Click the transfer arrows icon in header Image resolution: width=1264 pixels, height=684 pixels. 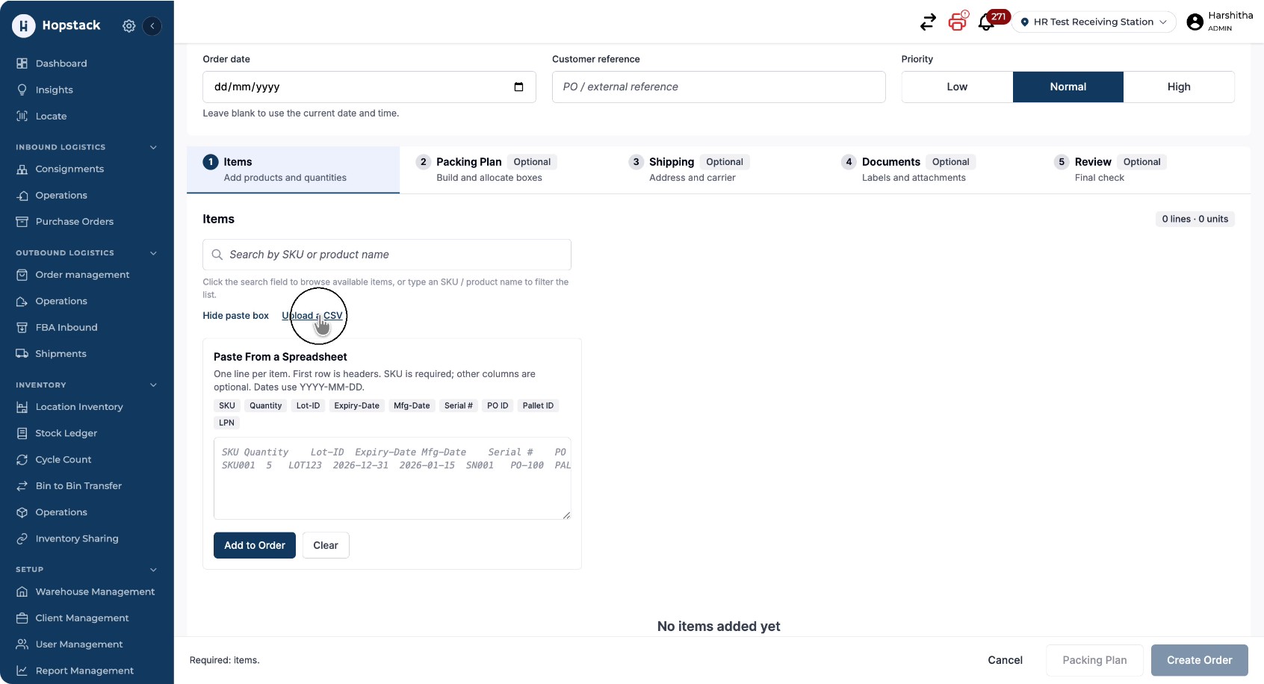tap(928, 22)
